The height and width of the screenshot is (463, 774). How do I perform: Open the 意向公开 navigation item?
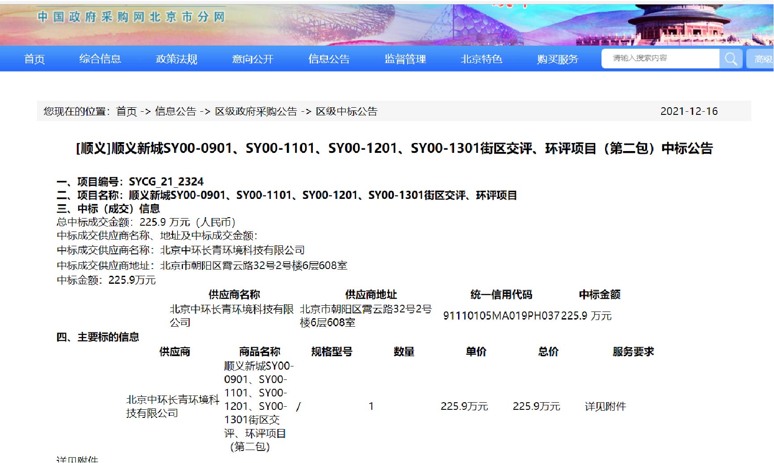click(252, 59)
